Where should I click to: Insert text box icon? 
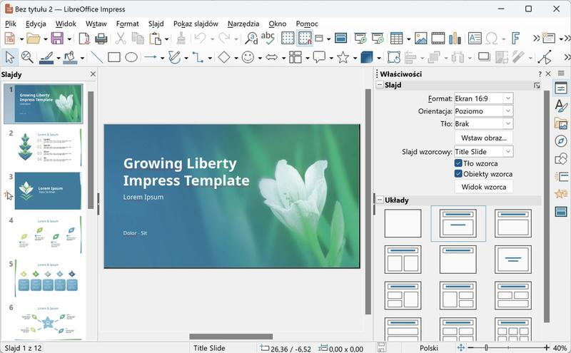tap(475, 39)
